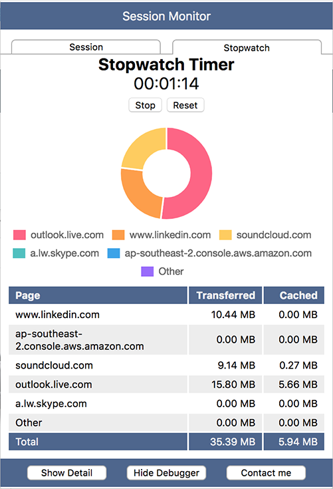
Task: Click the Cached column header
Action: tap(294, 295)
